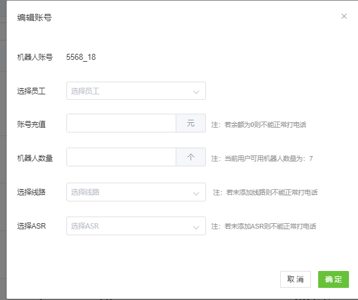This screenshot has height=300, width=358.
Task: Focus the 机器人数量 input field
Action: tap(121, 157)
